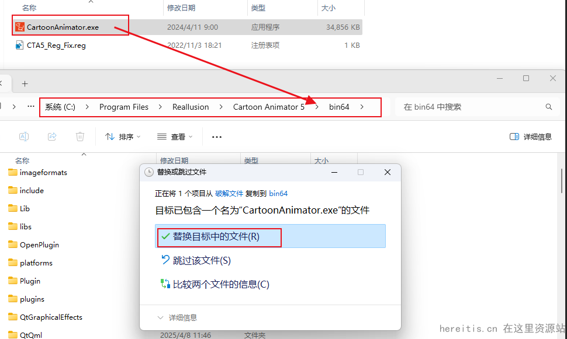Expand chevron after bin64 breadcrumb

click(x=362, y=107)
